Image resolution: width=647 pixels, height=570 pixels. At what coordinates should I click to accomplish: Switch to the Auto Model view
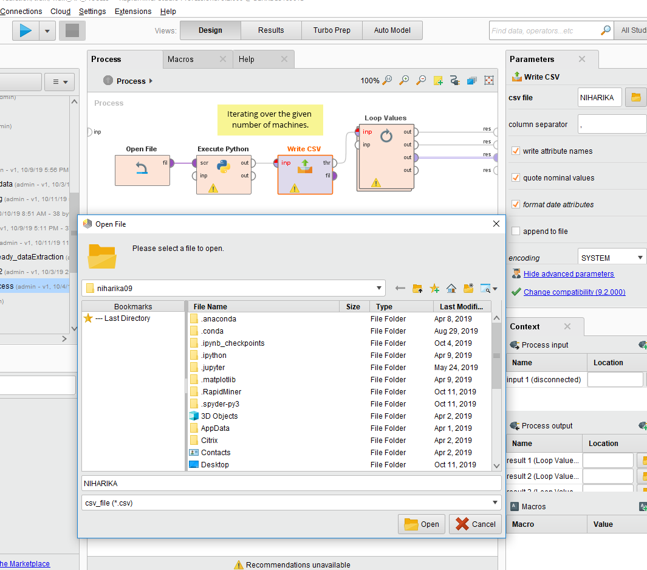pos(392,30)
